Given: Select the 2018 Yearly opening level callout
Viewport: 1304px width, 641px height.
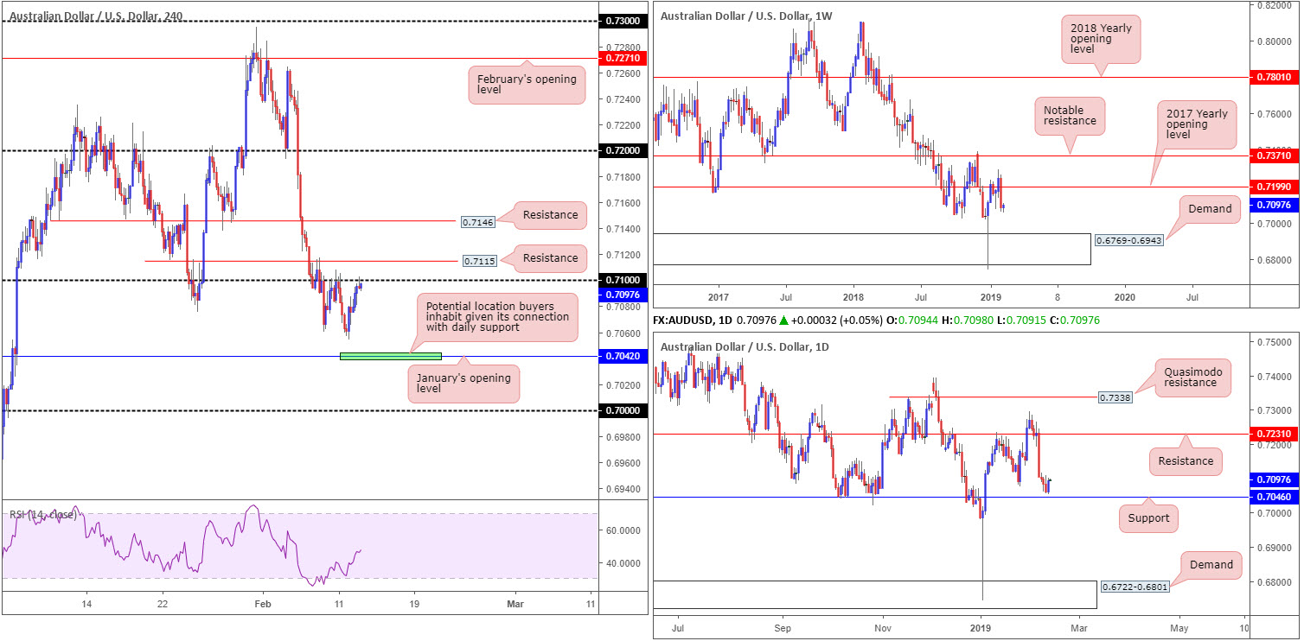Looking at the screenshot, I should pos(1101,43).
